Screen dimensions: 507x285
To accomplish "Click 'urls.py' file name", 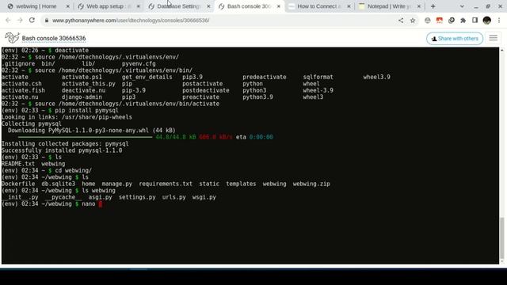I will (x=174, y=197).
